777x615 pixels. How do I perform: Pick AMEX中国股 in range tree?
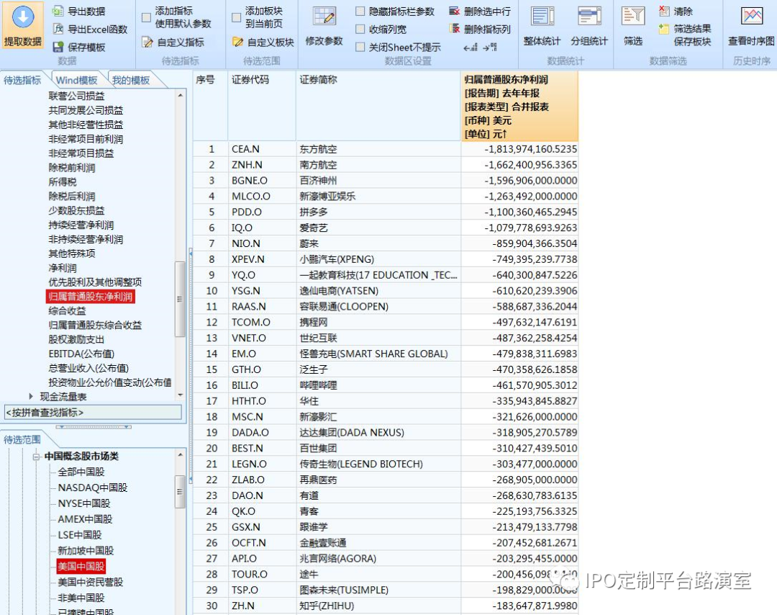tap(85, 519)
